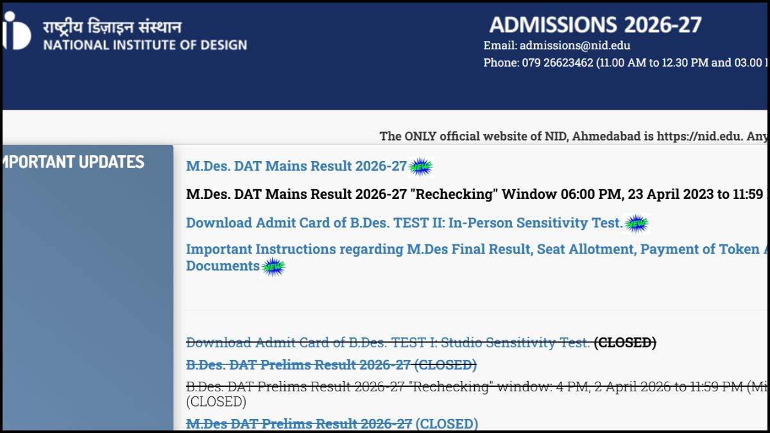Image resolution: width=770 pixels, height=433 pixels.
Task: Click the bold (CLOSED) label after Studio Sensitivity Test
Action: pyautogui.click(x=625, y=343)
